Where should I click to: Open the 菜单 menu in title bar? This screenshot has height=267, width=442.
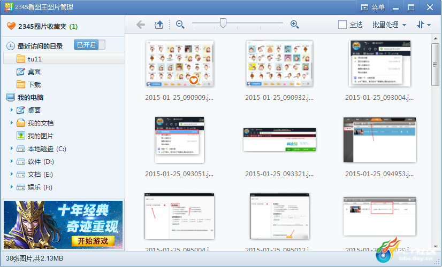click(372, 7)
